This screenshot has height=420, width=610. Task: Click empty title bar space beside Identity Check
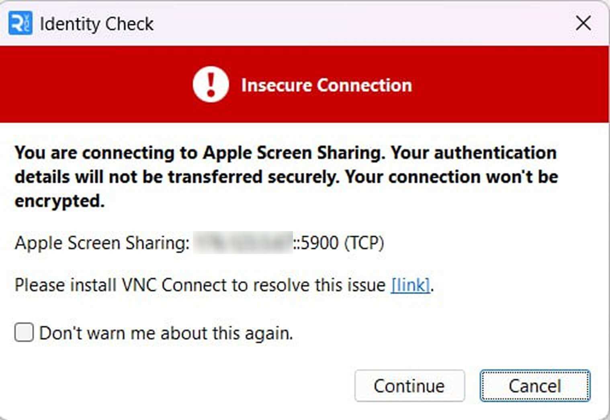[362, 23]
